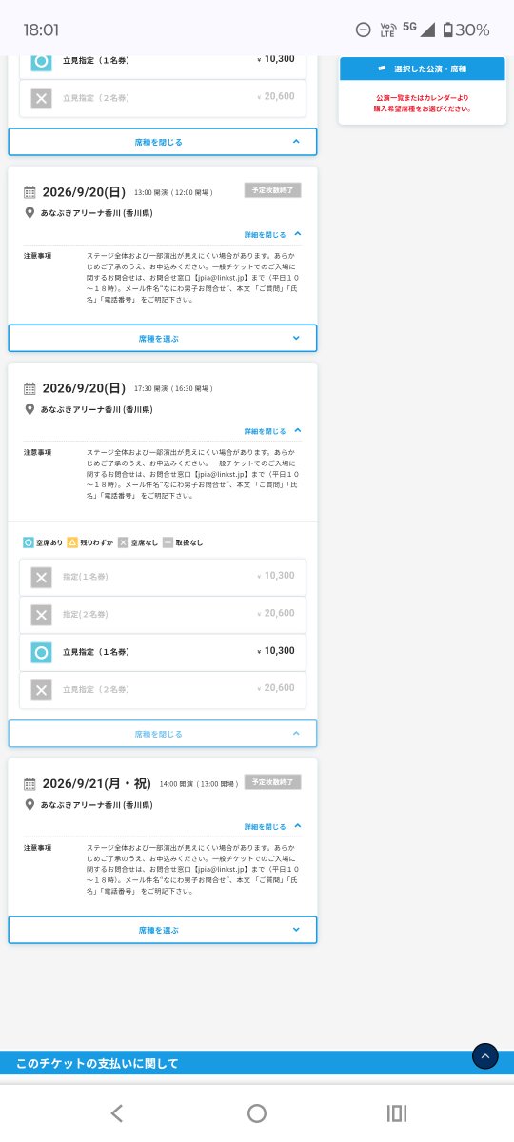The width and height of the screenshot is (514, 1142).
Task: Tap the Android home navigation button
Action: point(257,1113)
